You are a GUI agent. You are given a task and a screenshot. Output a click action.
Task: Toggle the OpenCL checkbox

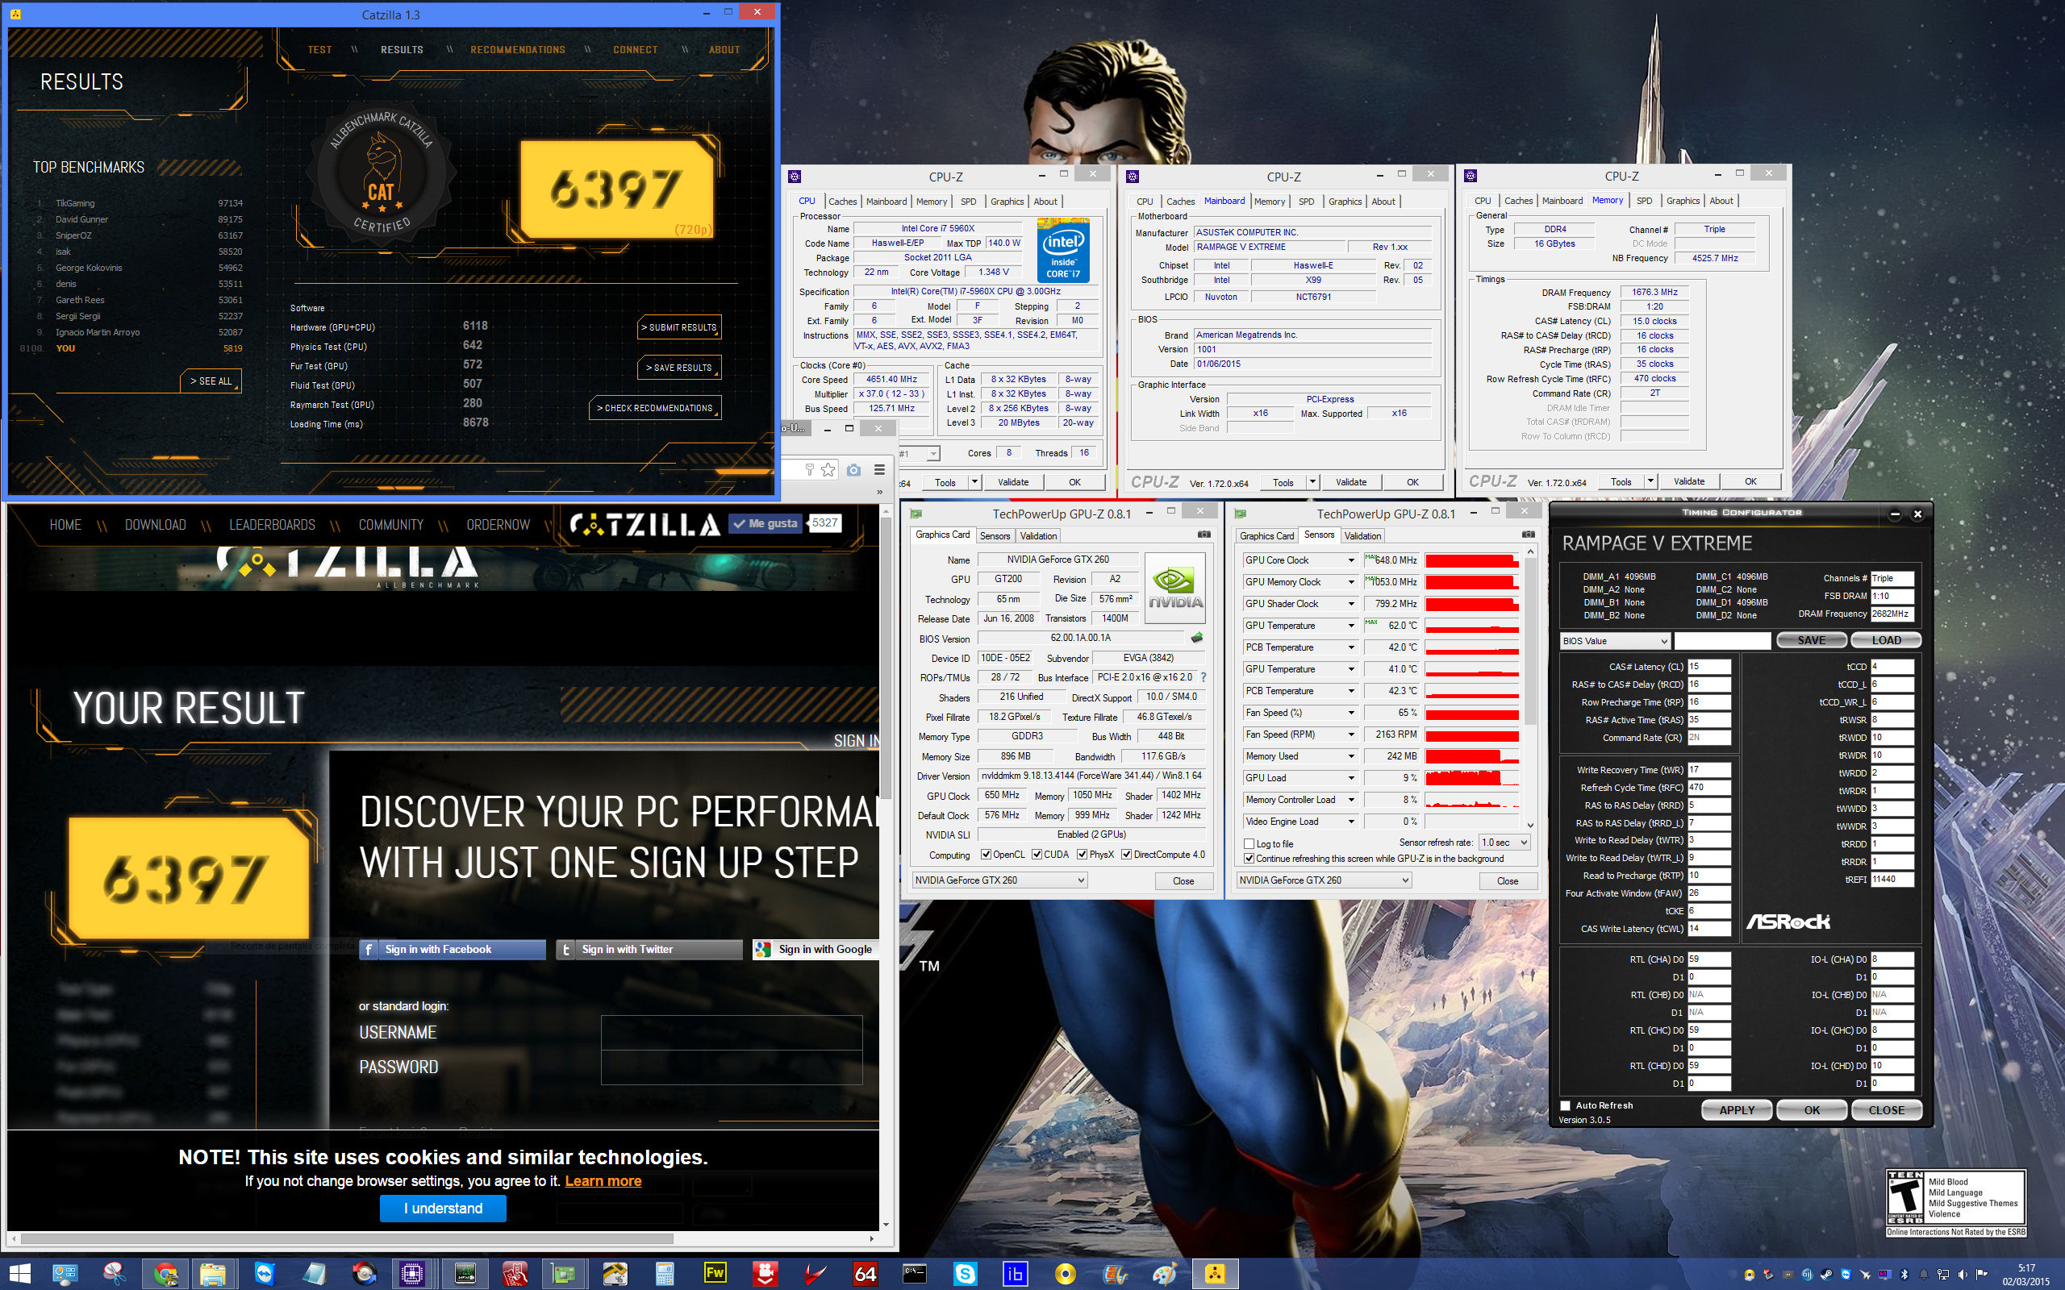[986, 854]
